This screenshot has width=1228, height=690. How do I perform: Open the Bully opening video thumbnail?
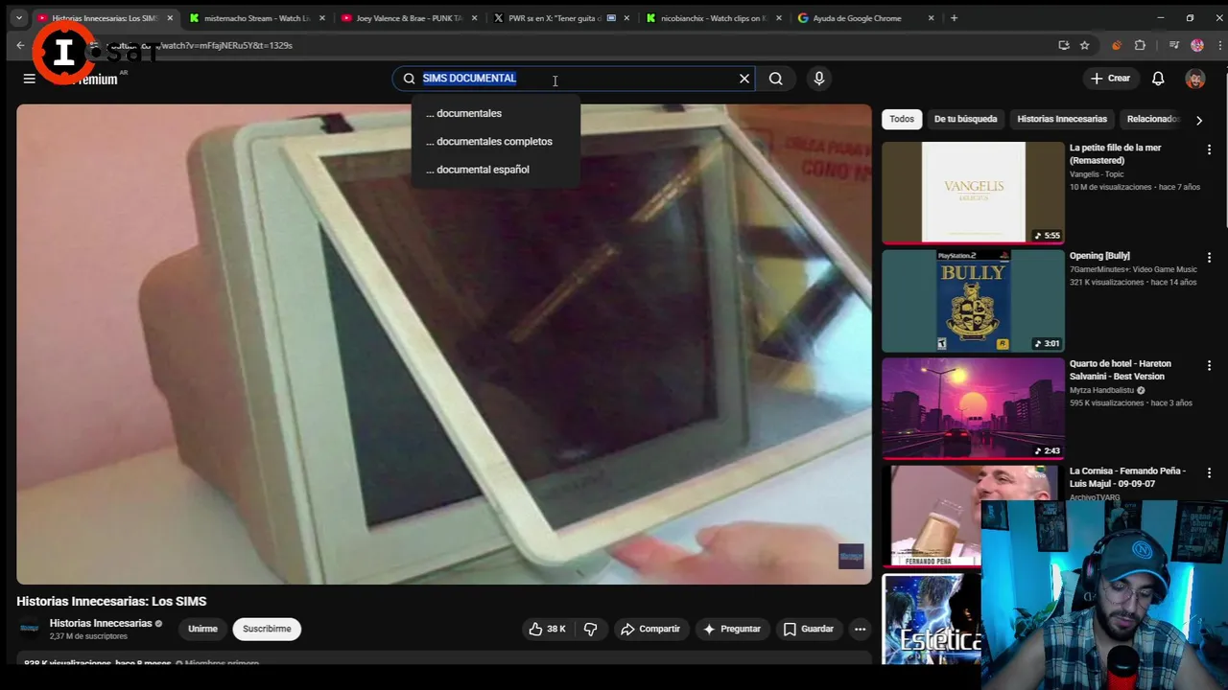(973, 300)
